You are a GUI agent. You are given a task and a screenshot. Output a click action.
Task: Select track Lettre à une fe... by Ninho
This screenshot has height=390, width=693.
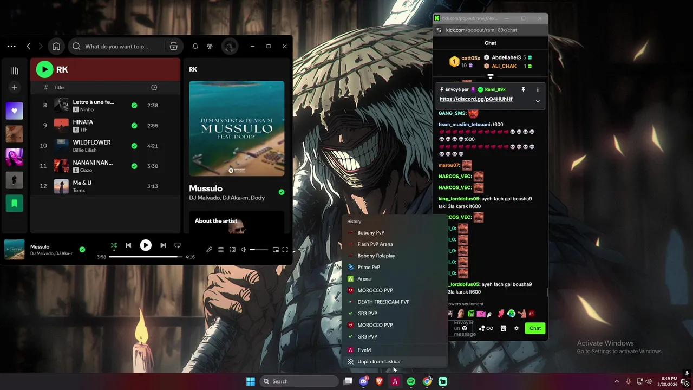(x=105, y=105)
